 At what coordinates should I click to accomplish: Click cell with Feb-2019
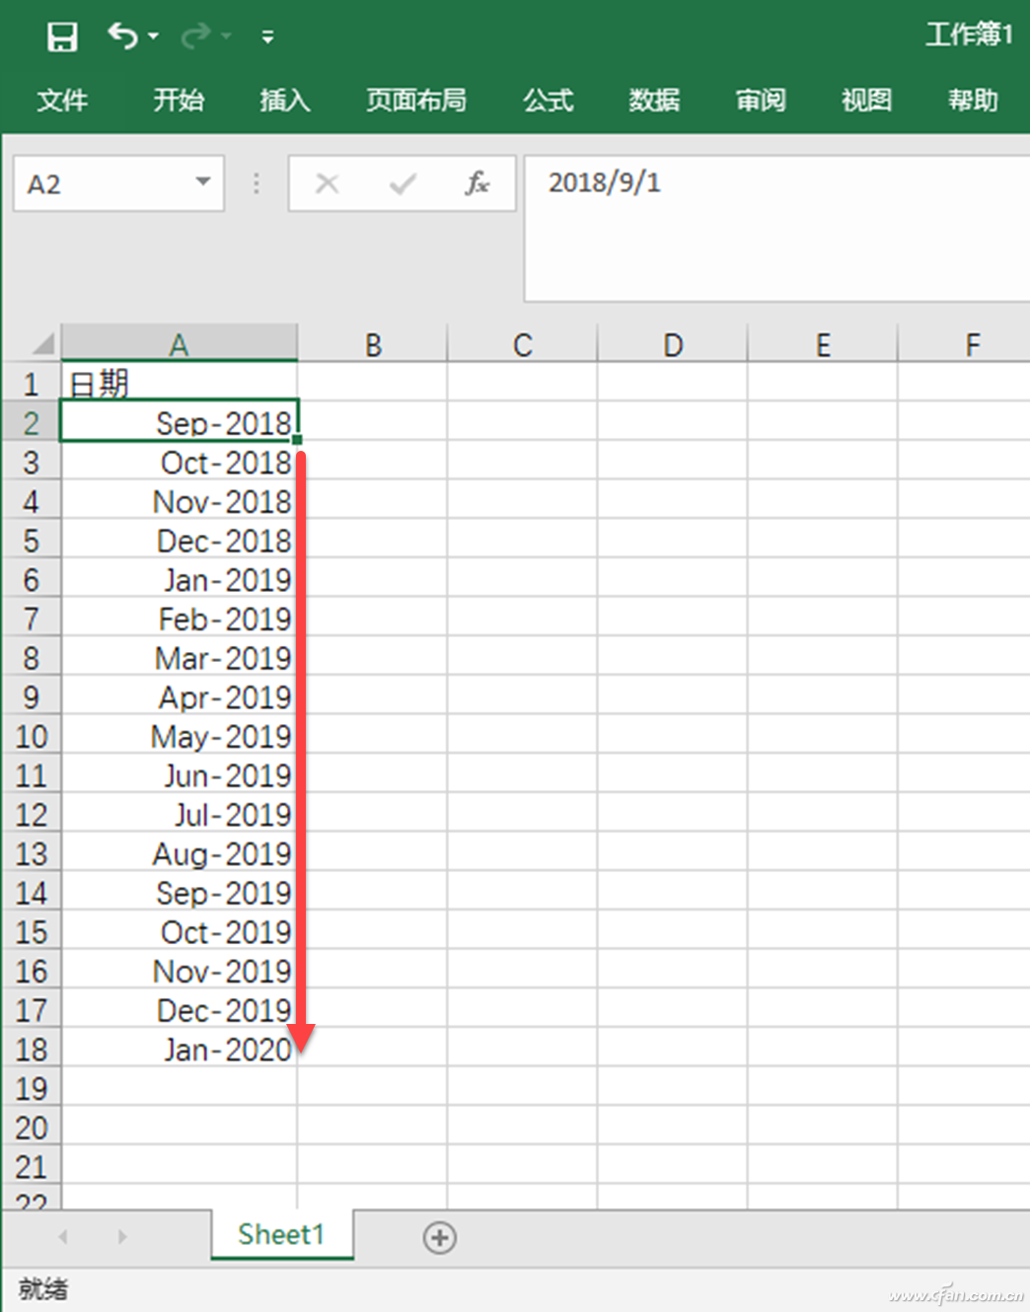[179, 619]
